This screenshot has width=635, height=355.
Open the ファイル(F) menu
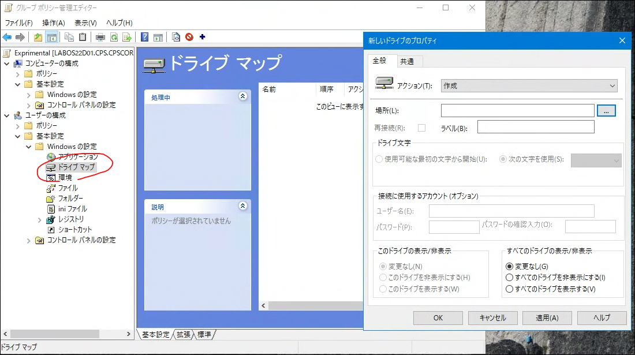point(18,23)
